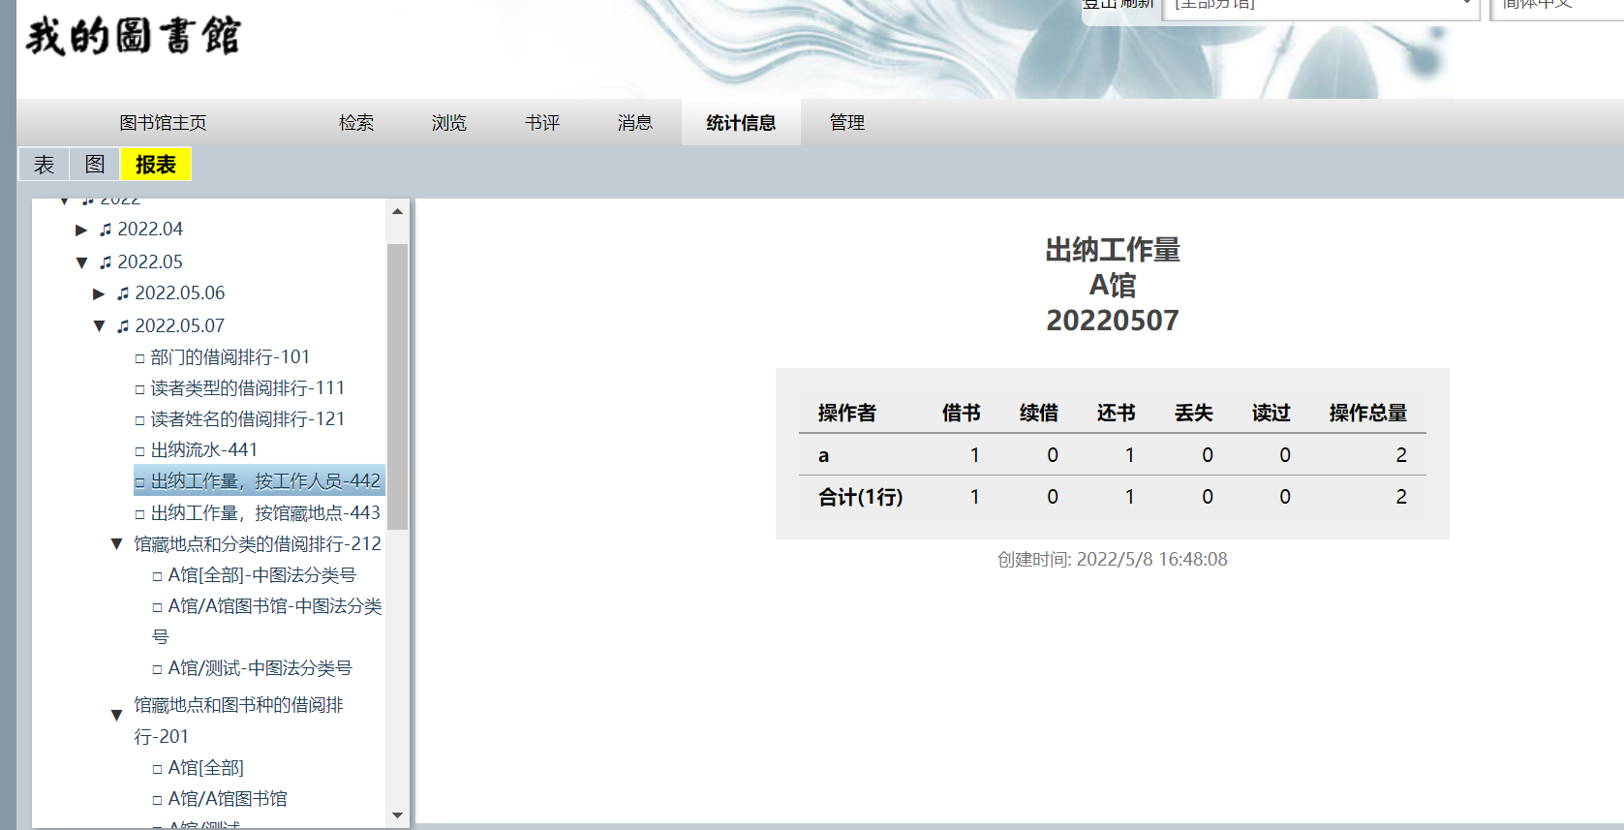
Task: Click 借书 value 1 in 合计 row
Action: point(975,498)
